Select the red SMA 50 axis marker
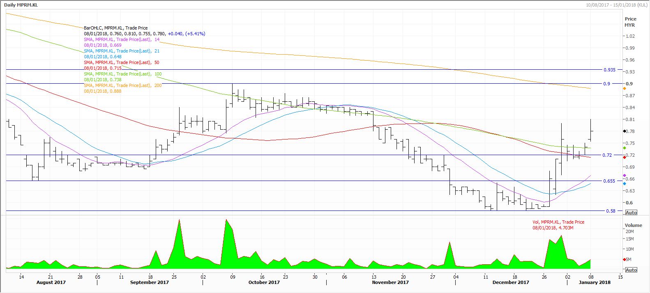 pyautogui.click(x=625, y=158)
